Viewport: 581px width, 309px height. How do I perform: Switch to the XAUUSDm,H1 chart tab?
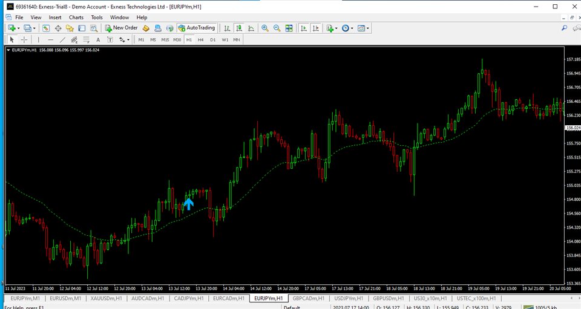coord(106,298)
